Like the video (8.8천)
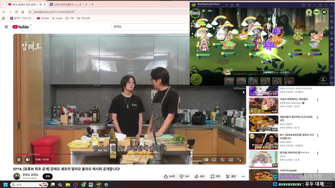This screenshot has width=335, height=188. [x=169, y=177]
